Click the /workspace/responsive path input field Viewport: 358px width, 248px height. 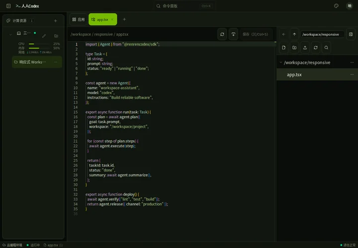[x=322, y=34]
